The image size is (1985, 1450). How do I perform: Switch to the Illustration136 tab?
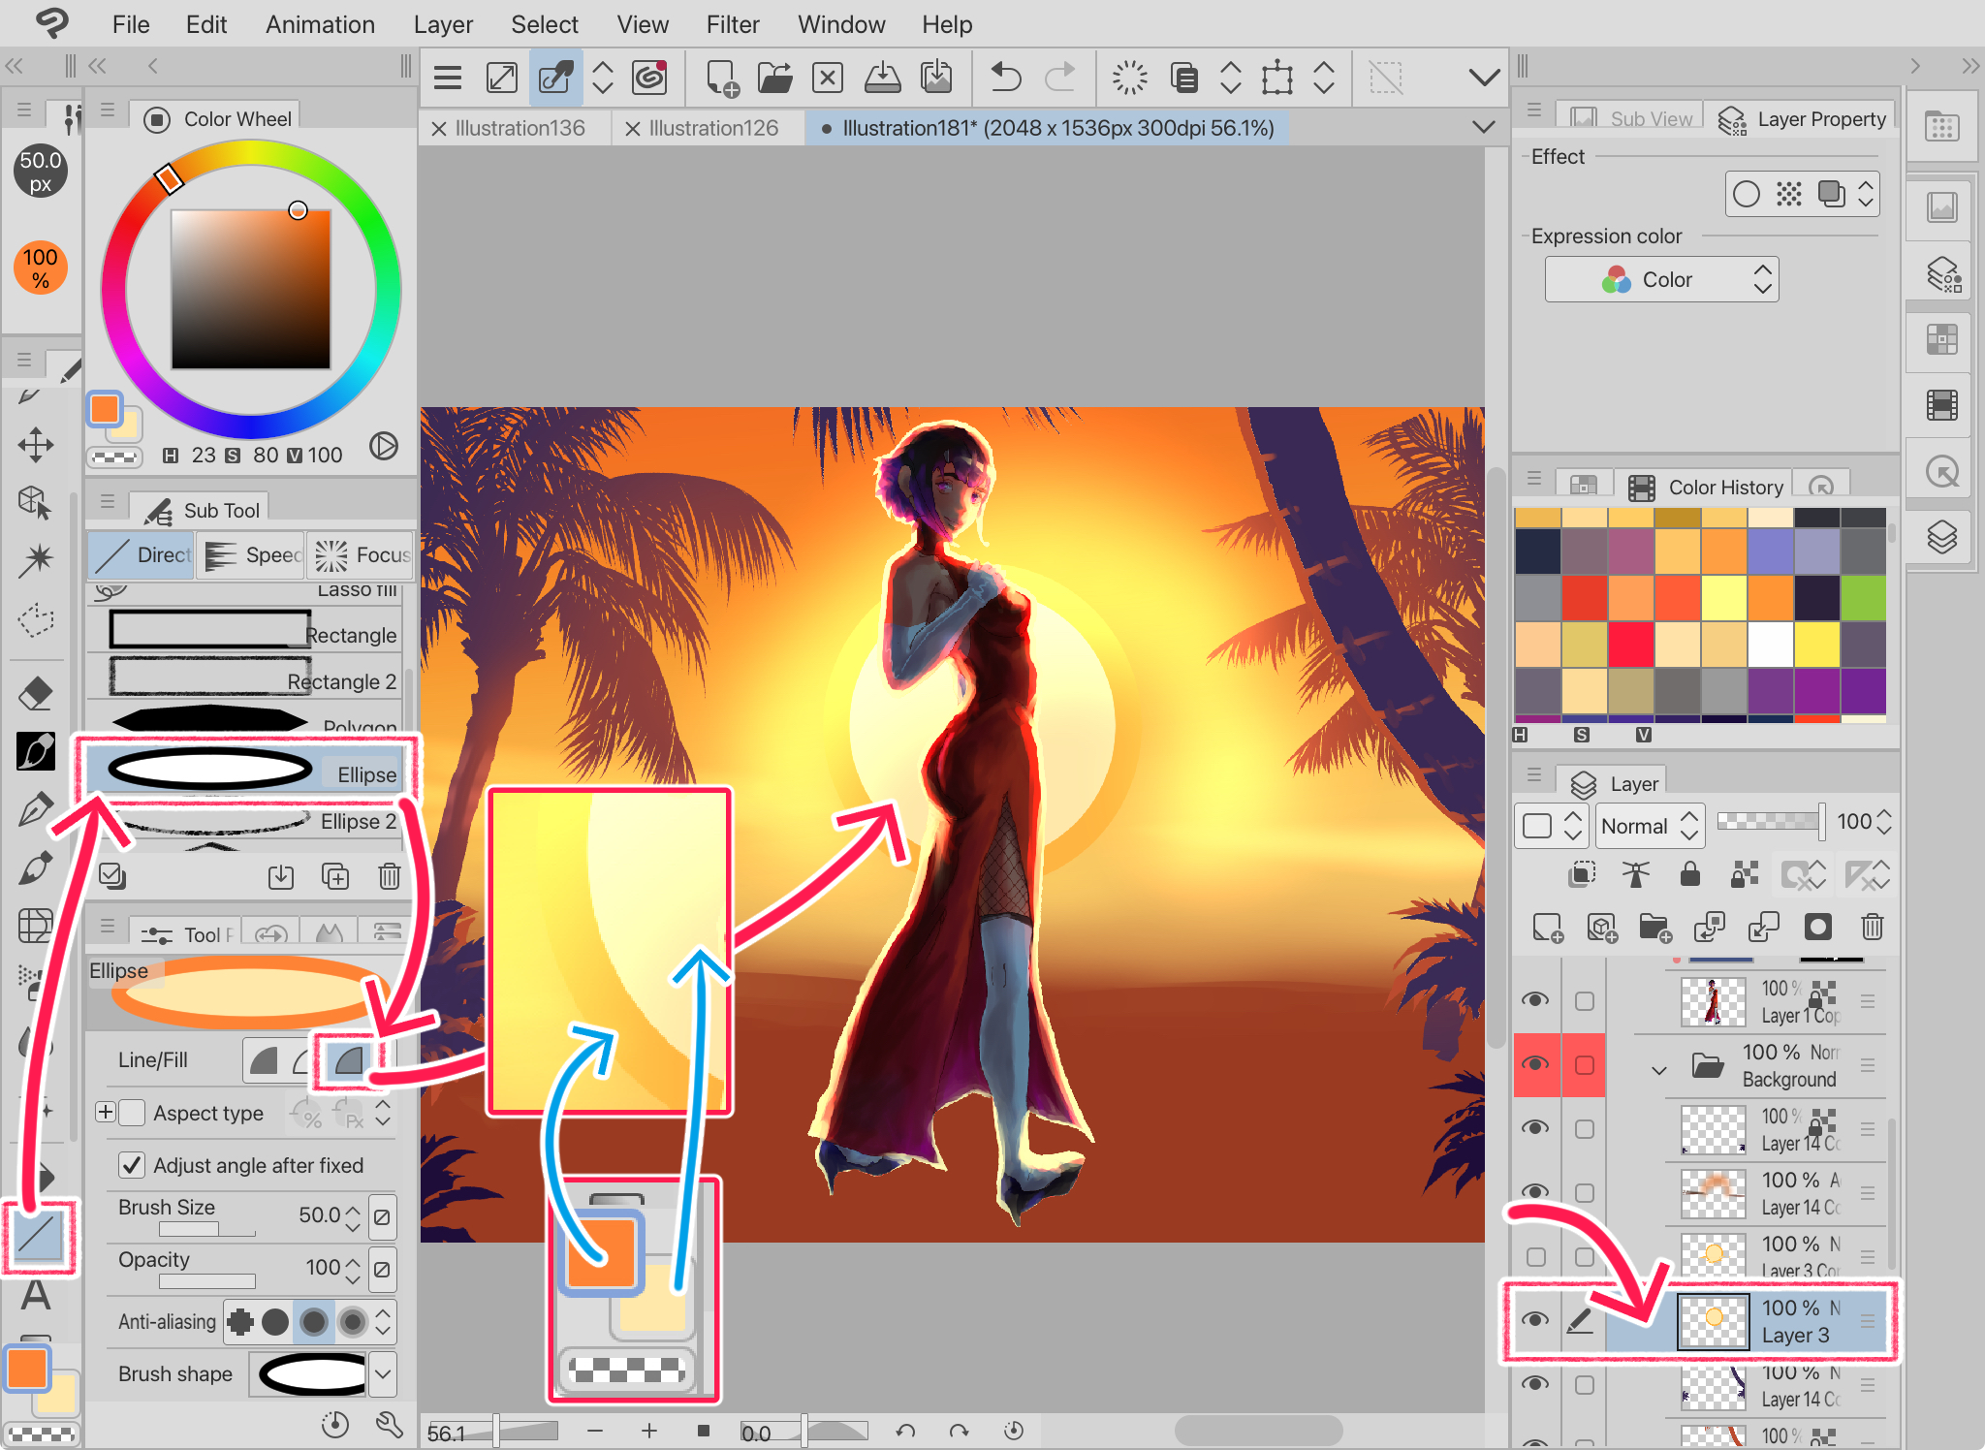point(520,128)
